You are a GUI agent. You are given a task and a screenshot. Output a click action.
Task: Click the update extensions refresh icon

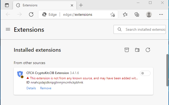tap(148, 50)
